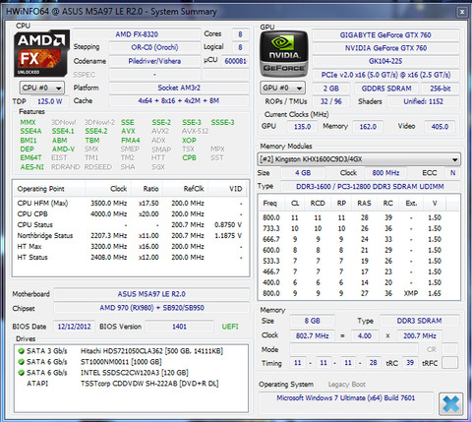Image resolution: width=472 pixels, height=422 pixels.
Task: Click the AMD-V feature flag
Action: tap(63, 150)
